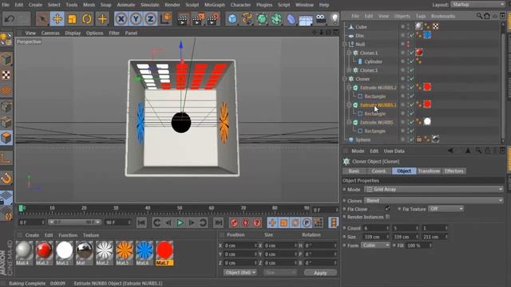Enable the snap magnet icon

(6, 179)
